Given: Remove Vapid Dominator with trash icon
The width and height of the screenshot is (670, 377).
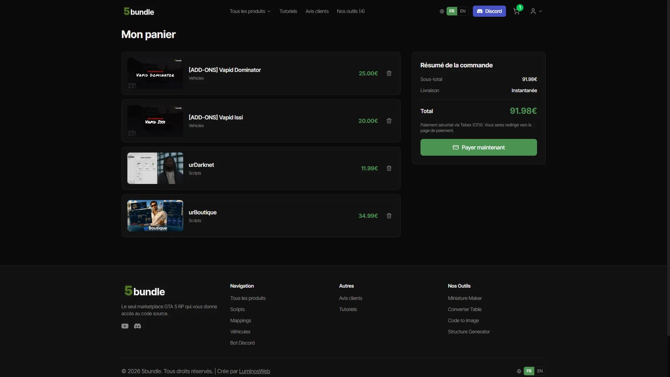Looking at the screenshot, I should (389, 73).
